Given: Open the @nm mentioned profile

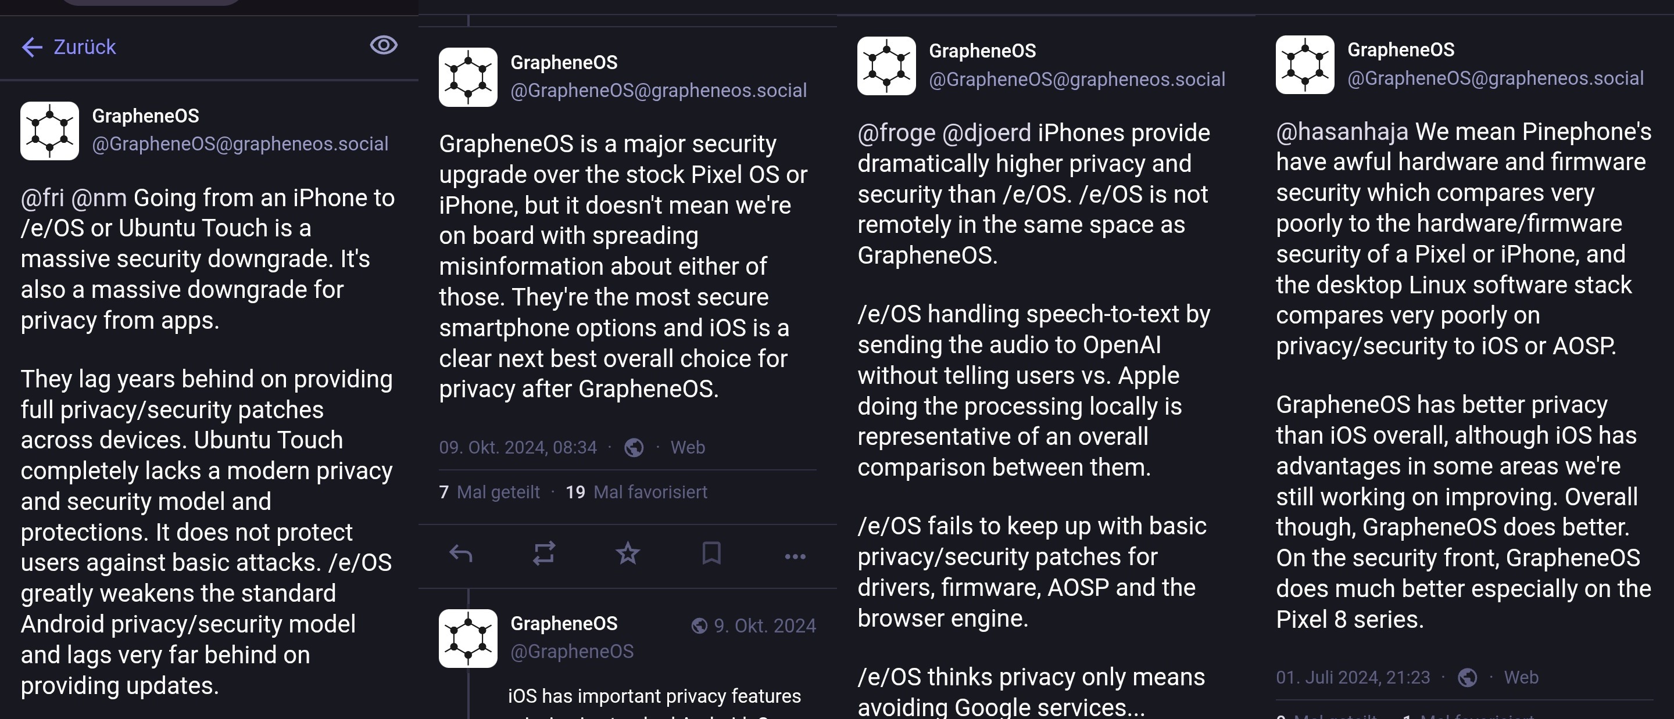Looking at the screenshot, I should pyautogui.click(x=99, y=197).
